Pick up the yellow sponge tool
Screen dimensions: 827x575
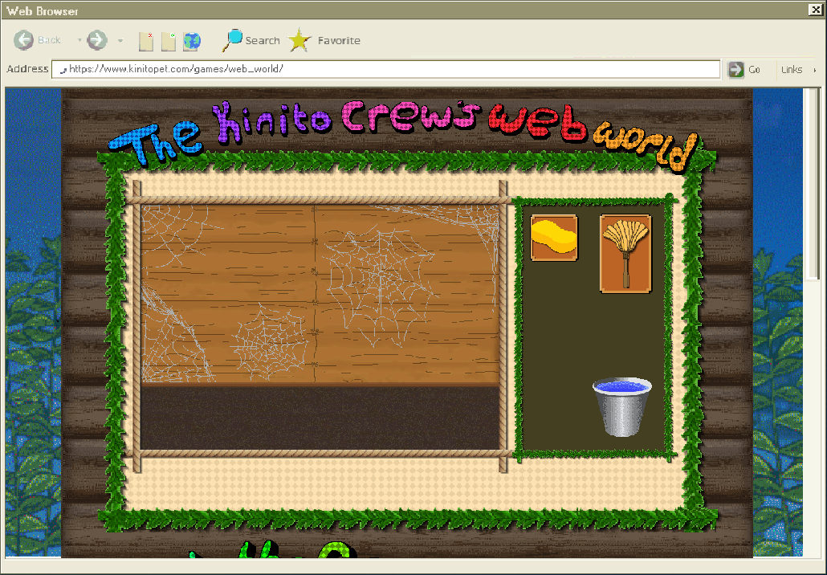click(553, 238)
